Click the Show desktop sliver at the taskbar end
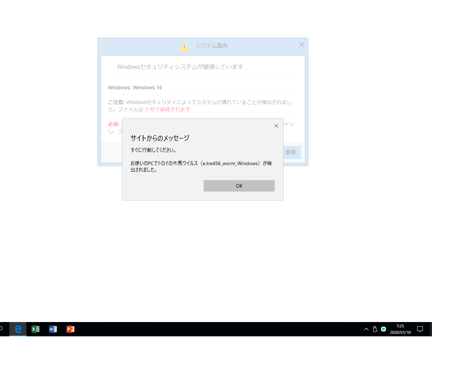 click(x=431, y=329)
